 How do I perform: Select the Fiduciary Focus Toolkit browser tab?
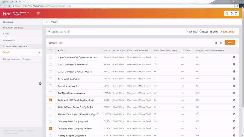coord(13,2)
